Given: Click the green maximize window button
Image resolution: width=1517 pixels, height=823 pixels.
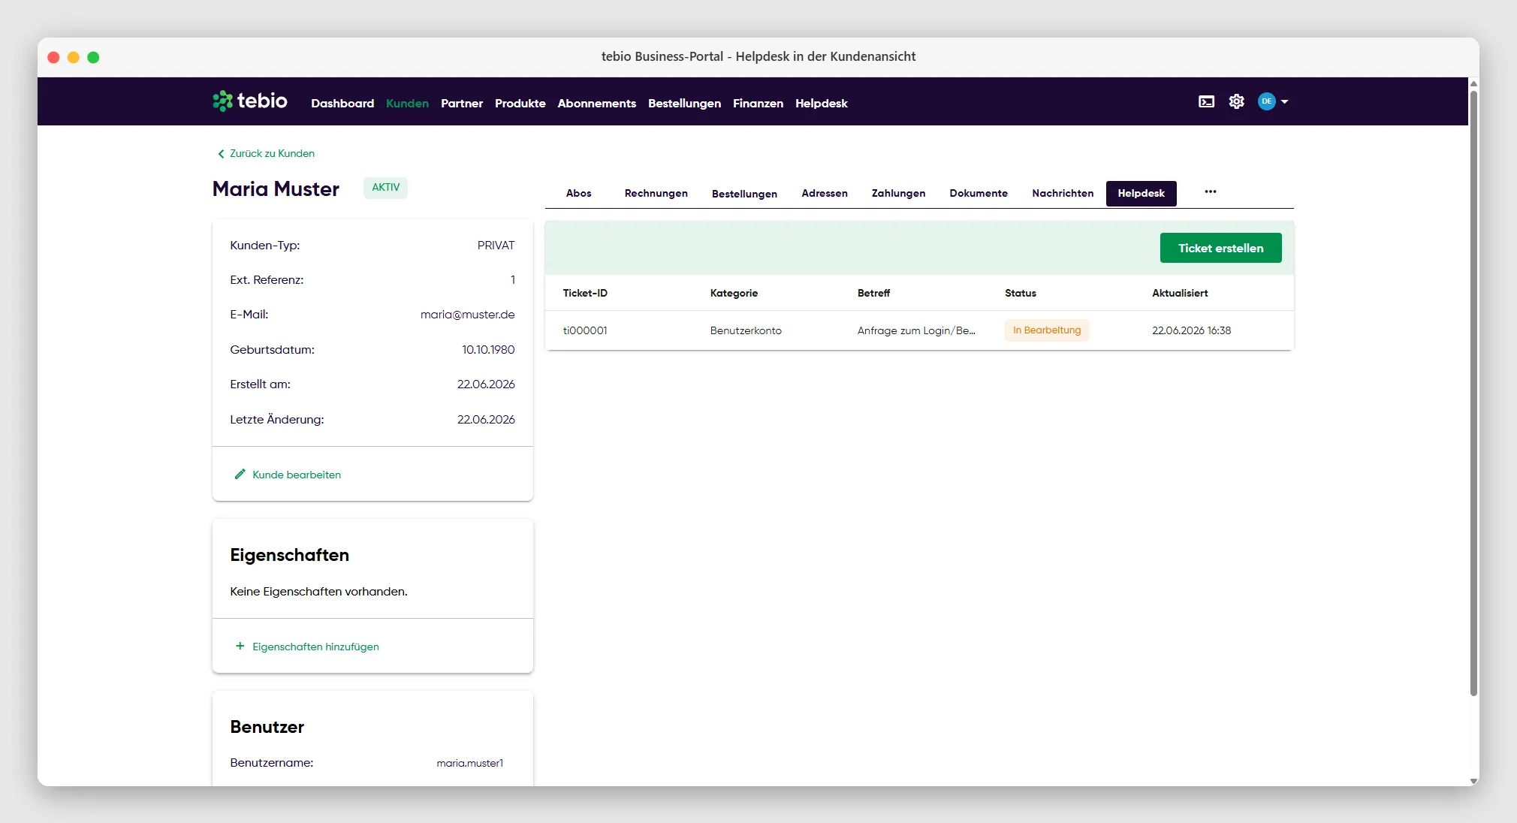Looking at the screenshot, I should point(93,57).
